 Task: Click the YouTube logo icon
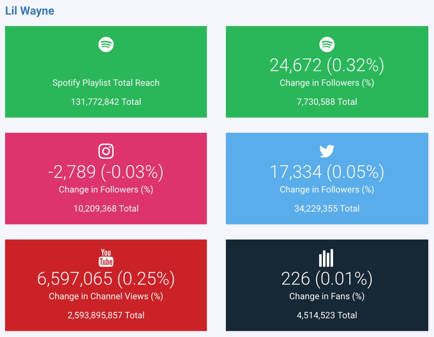106,258
